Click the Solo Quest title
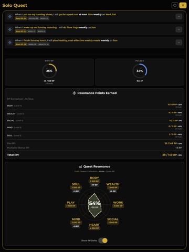This screenshot has height=252, width=189. click(x=15, y=5)
